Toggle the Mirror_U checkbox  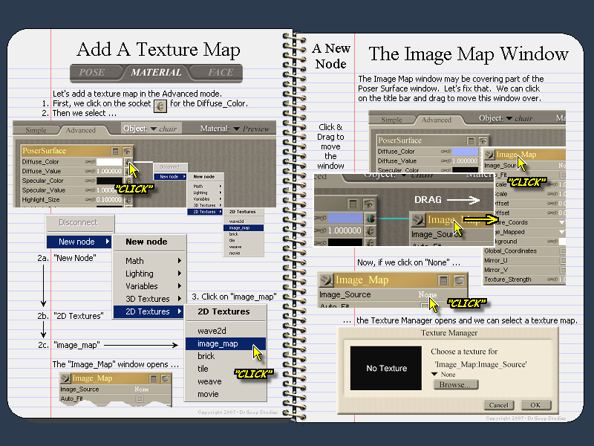click(561, 260)
